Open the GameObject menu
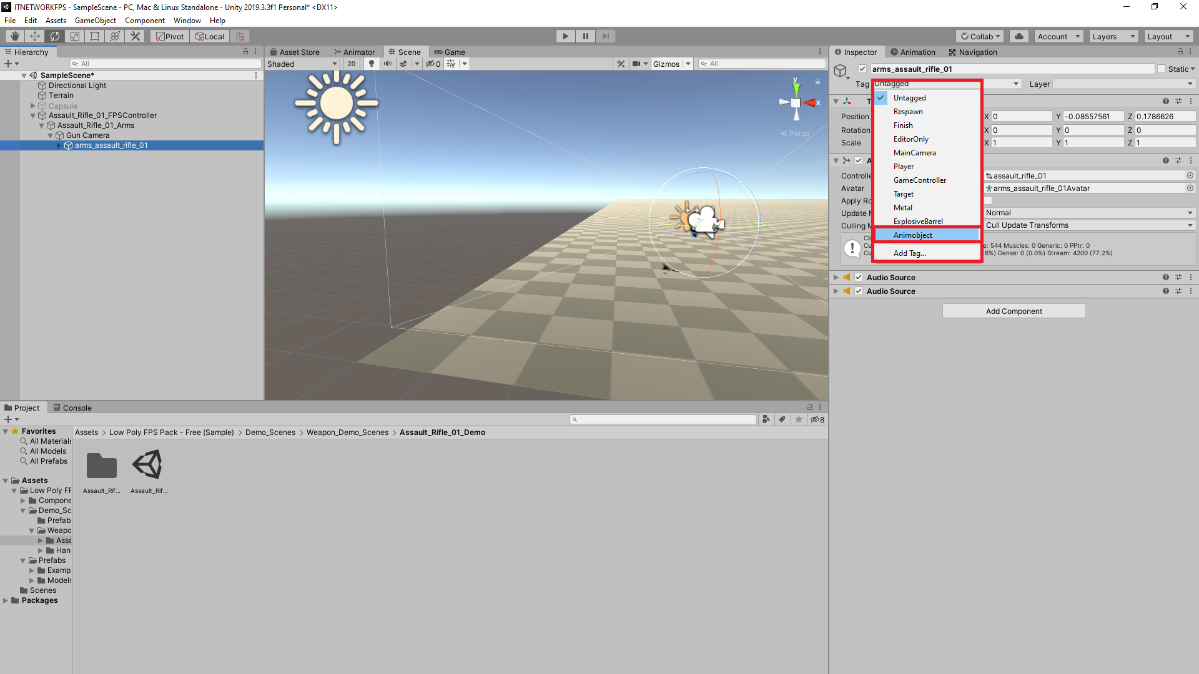This screenshot has height=674, width=1199. [95, 20]
